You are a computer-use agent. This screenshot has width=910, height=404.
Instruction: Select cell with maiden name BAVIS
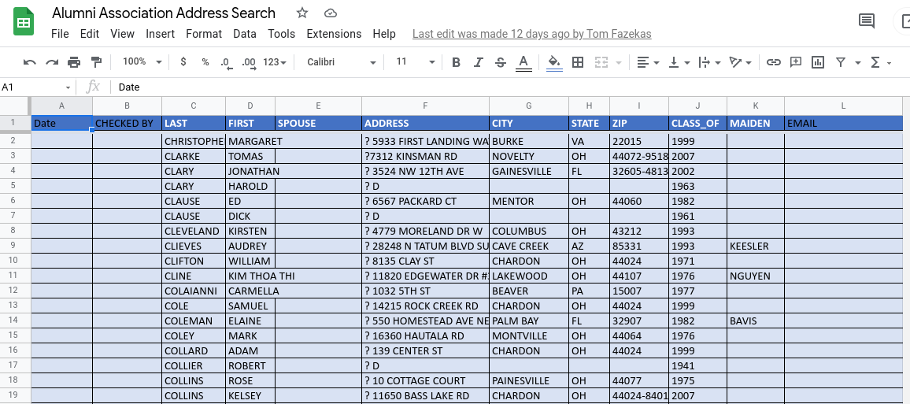pos(756,321)
